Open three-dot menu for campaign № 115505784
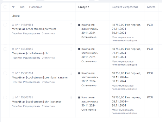The height and width of the screenshot is (122, 162). (x=71, y=73)
